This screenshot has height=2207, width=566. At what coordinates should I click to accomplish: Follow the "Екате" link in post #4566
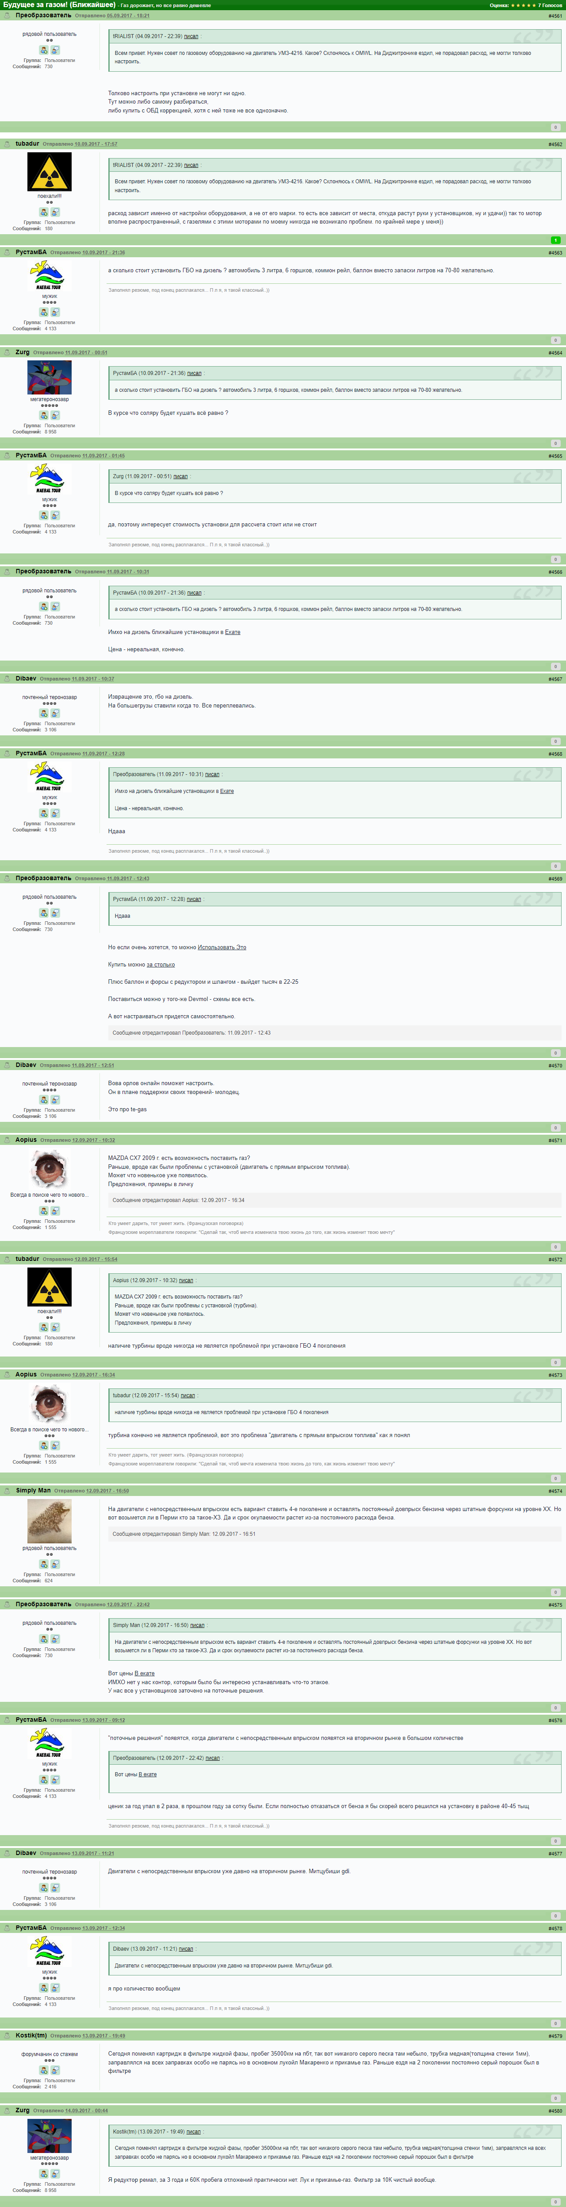(233, 632)
